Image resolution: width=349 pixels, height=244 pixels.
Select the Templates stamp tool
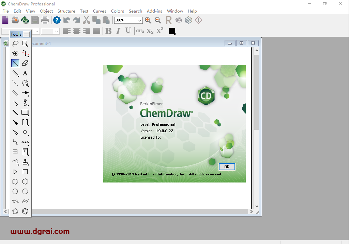[25, 162]
